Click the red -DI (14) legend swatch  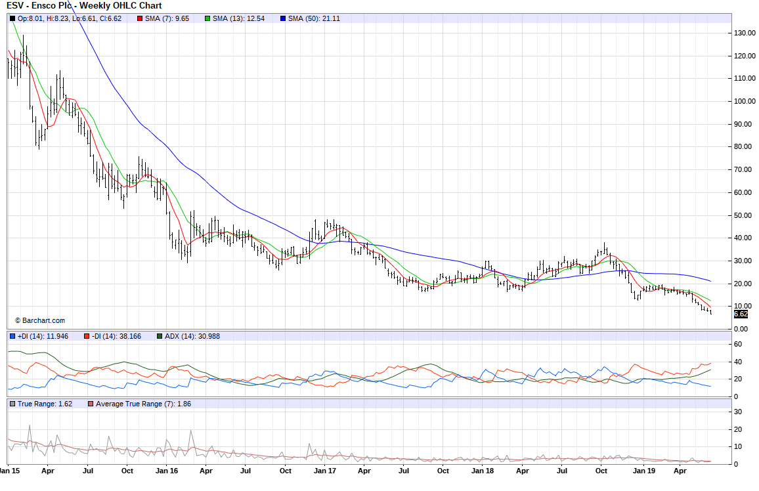87,336
